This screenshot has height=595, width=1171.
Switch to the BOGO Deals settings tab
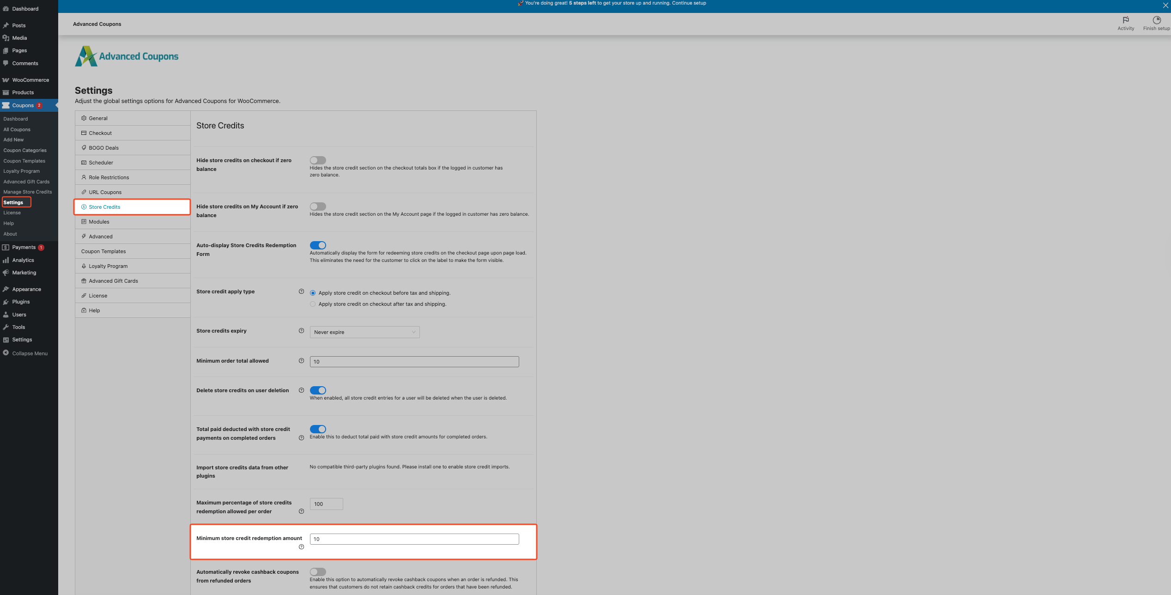tap(103, 148)
